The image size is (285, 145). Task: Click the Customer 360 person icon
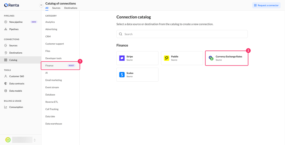(6, 76)
